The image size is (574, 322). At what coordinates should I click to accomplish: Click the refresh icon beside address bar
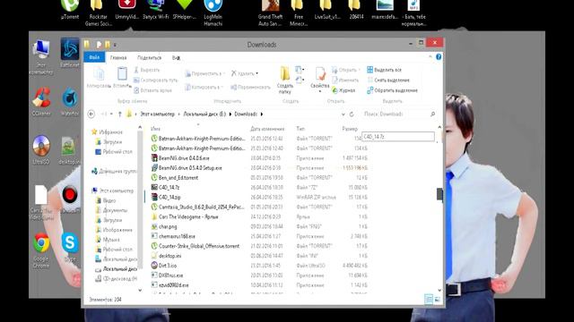tap(352, 114)
